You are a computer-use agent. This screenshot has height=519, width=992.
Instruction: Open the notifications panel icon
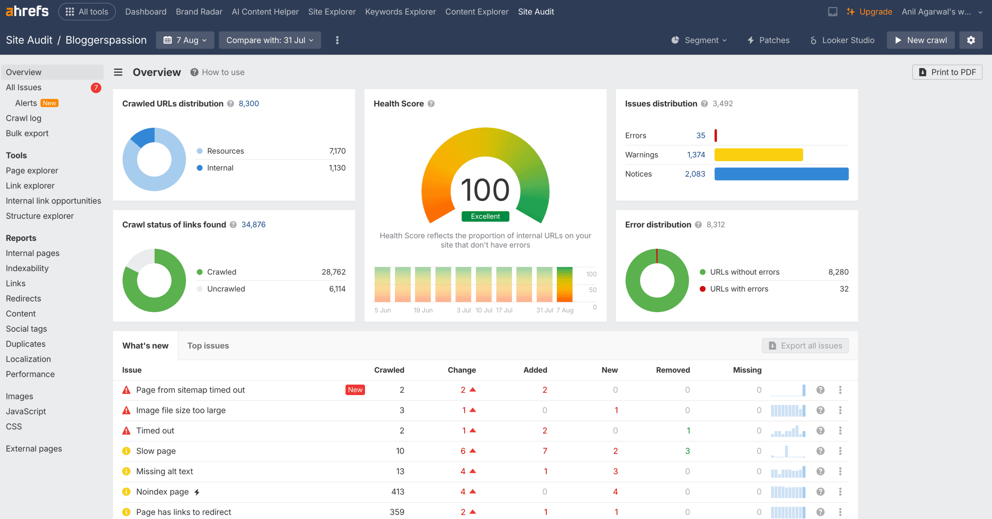point(832,12)
